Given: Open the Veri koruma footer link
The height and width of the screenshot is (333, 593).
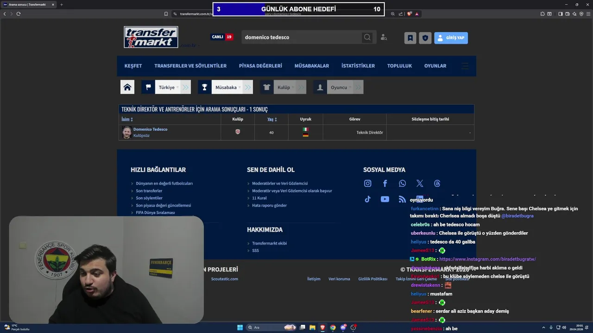Looking at the screenshot, I should 339,279.
